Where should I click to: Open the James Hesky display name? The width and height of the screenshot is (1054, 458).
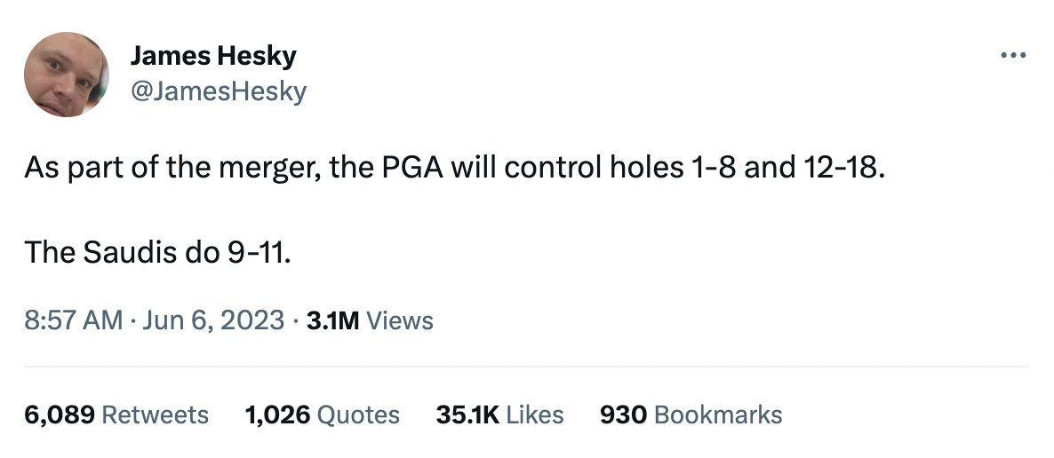pyautogui.click(x=213, y=56)
